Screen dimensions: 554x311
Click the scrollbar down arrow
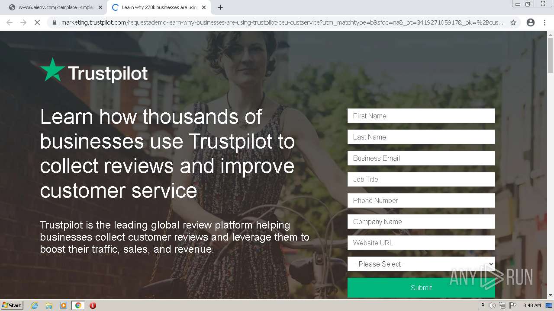click(x=551, y=295)
